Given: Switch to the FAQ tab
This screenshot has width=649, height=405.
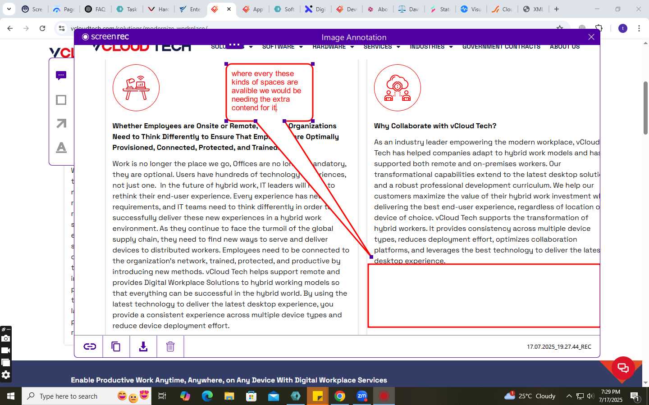Looking at the screenshot, I should tap(96, 9).
